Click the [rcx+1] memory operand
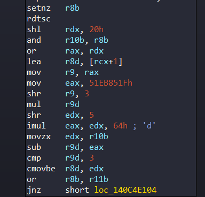Screen dimensions: 205x197 (106, 62)
